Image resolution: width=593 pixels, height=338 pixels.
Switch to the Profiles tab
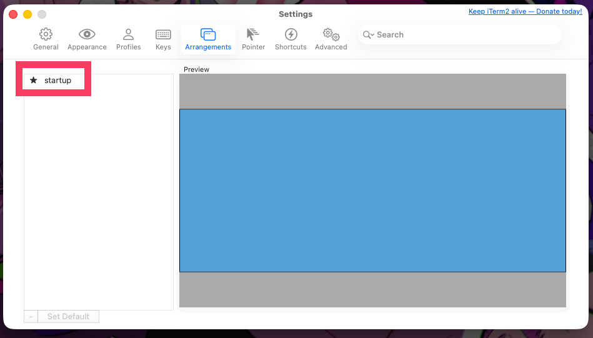pos(128,39)
